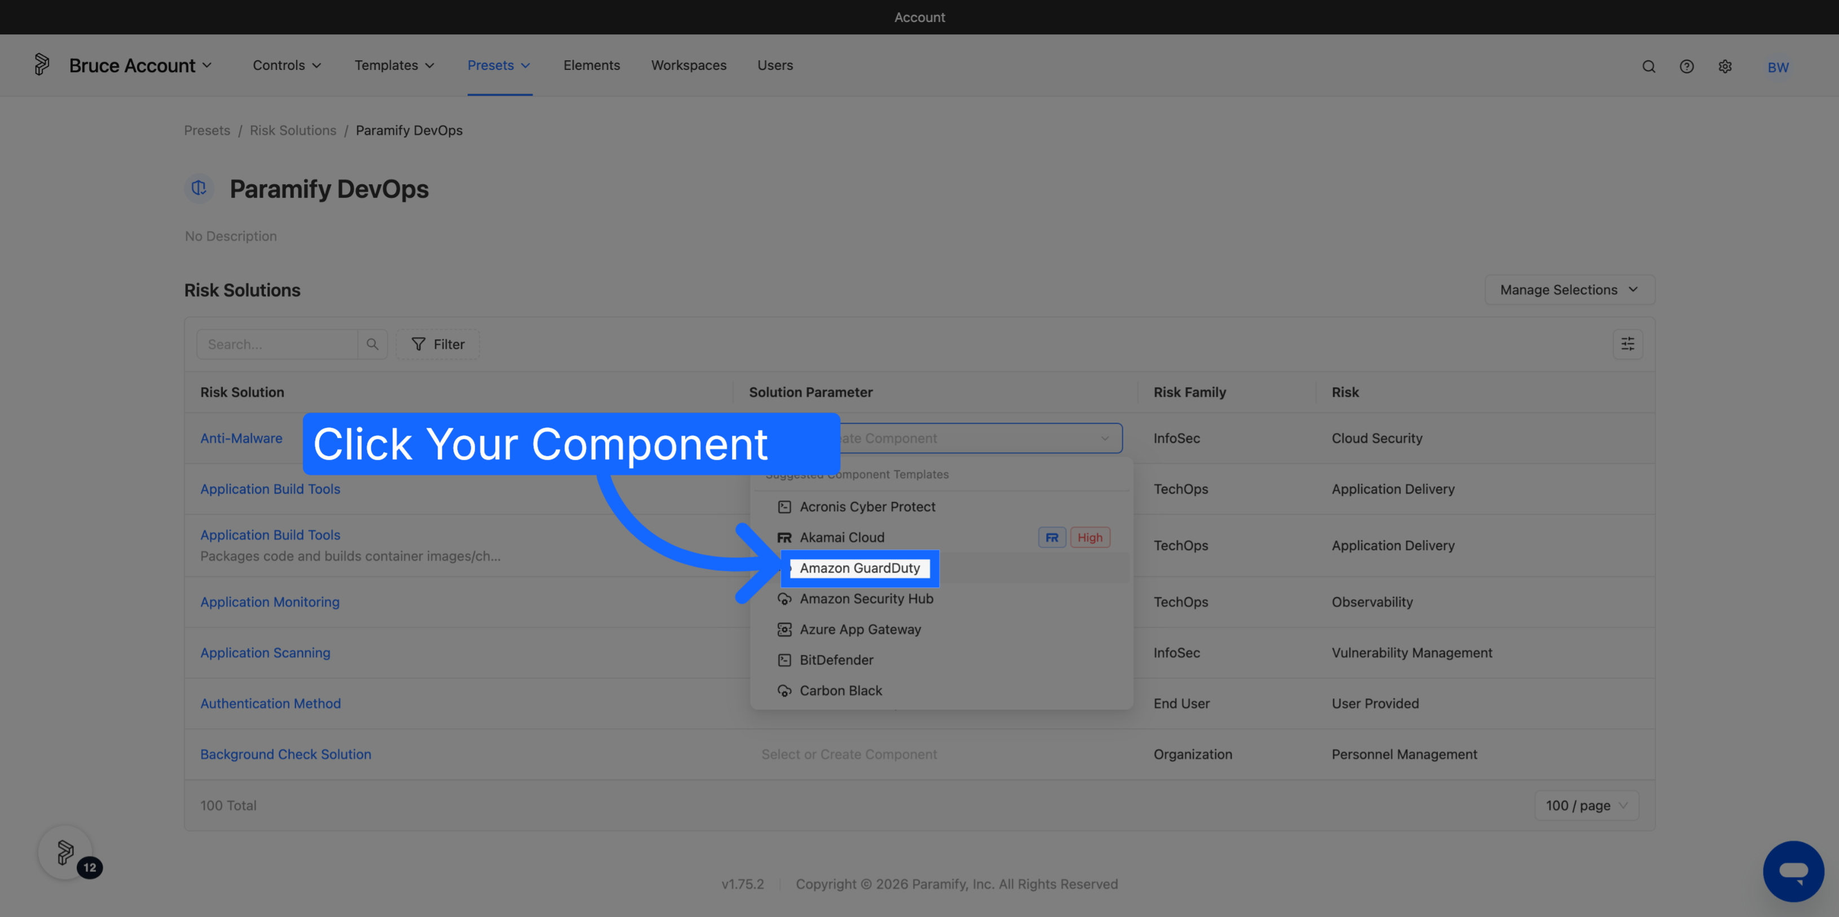The height and width of the screenshot is (917, 1839).
Task: Click the Carbon Black cloud icon
Action: tap(784, 691)
